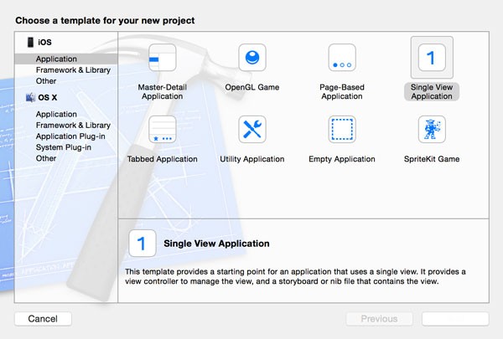The width and height of the screenshot is (503, 339).
Task: Cancel the new project dialog
Action: [43, 319]
